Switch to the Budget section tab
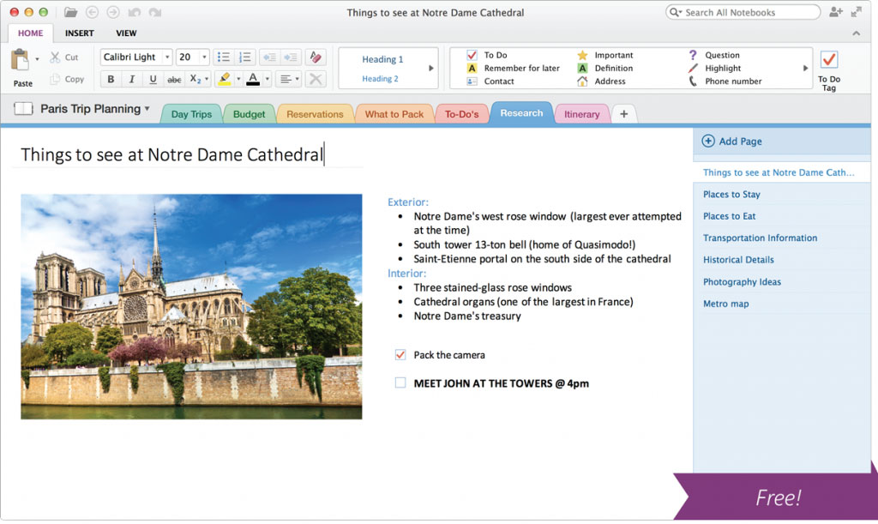 (x=250, y=112)
